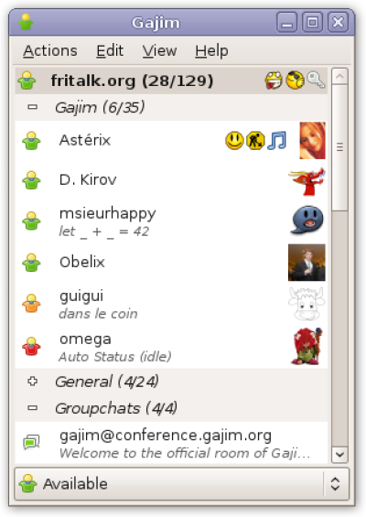Click the roster scrollbar down arrow
Image resolution: width=366 pixels, height=517 pixels.
point(339,455)
